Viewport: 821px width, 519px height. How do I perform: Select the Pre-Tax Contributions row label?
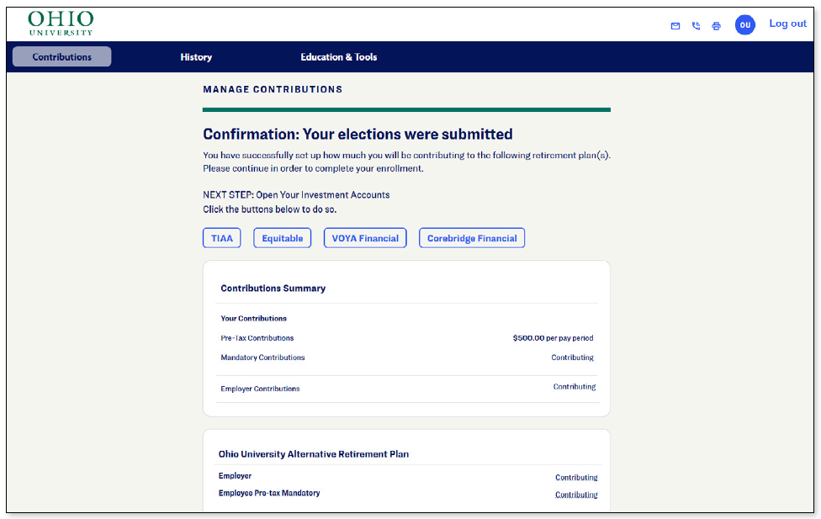point(257,338)
